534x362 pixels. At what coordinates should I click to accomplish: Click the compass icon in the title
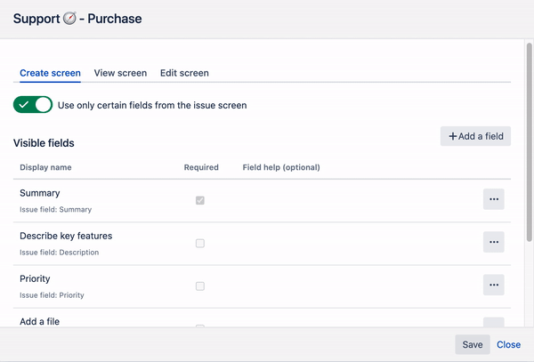(70, 19)
